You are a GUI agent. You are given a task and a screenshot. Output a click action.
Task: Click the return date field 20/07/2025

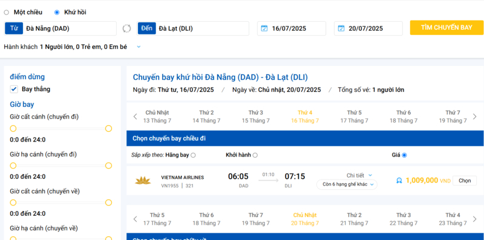tap(368, 28)
